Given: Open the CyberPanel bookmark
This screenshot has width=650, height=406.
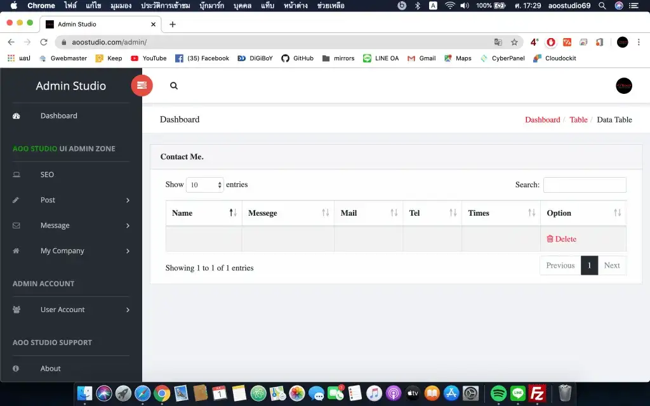Looking at the screenshot, I should [503, 58].
